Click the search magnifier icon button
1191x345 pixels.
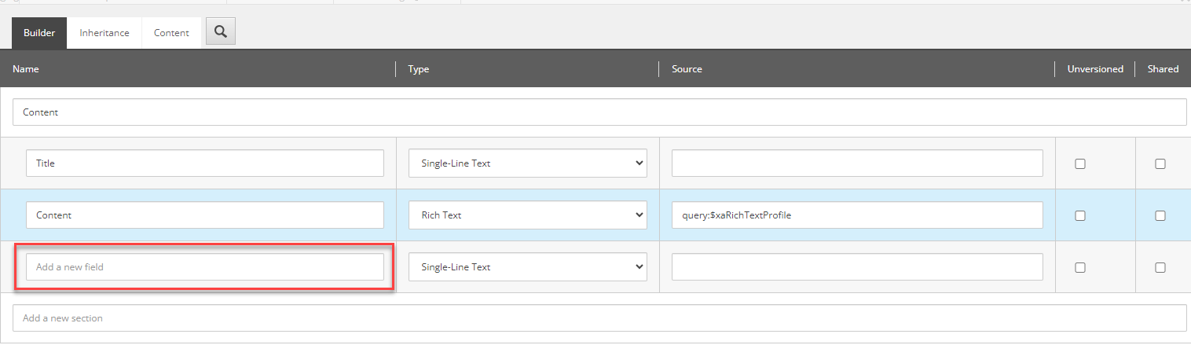[x=221, y=31]
